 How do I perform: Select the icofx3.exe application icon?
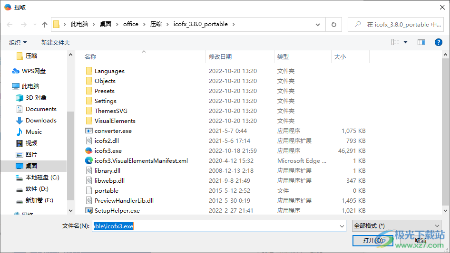(88, 151)
